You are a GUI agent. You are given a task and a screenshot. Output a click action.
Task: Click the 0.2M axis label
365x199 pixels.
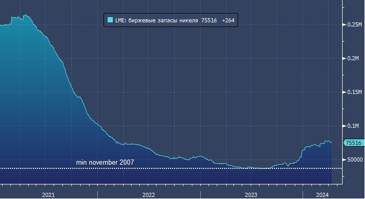point(353,58)
